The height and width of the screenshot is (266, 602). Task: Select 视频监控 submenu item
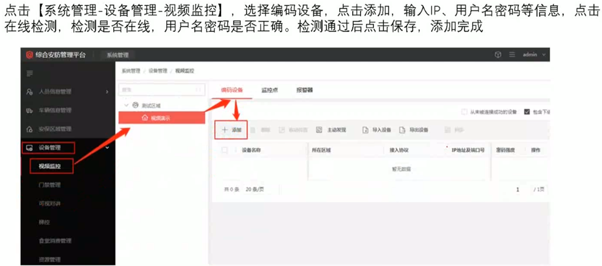50,166
